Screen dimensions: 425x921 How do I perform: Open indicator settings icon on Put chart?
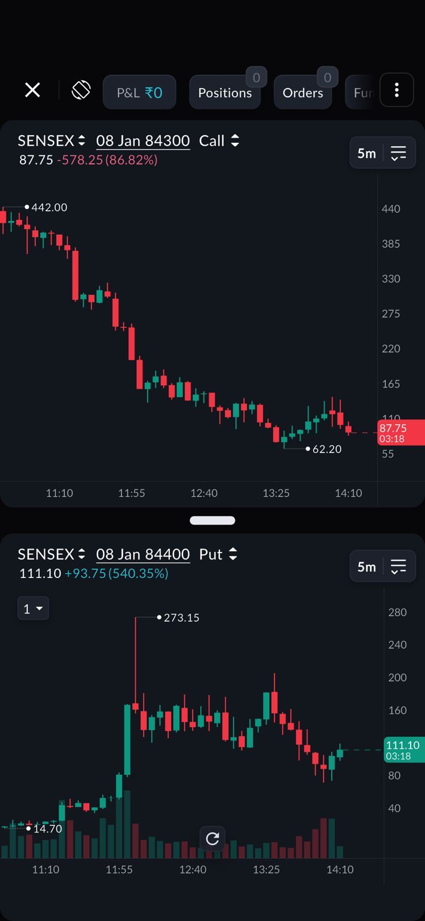(398, 566)
